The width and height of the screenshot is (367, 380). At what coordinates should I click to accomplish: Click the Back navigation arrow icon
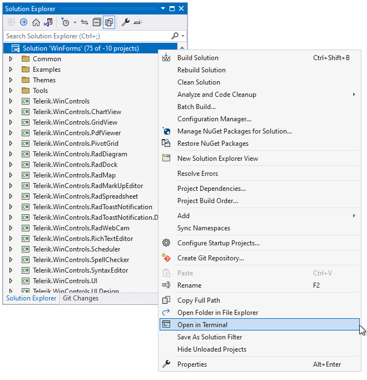coord(11,22)
